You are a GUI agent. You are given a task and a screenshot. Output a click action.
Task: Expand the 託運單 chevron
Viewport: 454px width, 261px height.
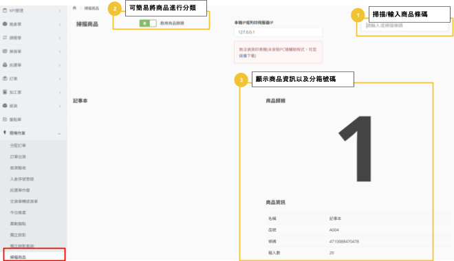(x=60, y=65)
